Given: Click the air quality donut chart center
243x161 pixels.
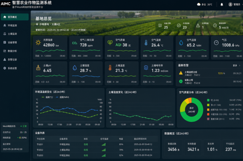Looking at the screenshot, I should tap(191, 110).
